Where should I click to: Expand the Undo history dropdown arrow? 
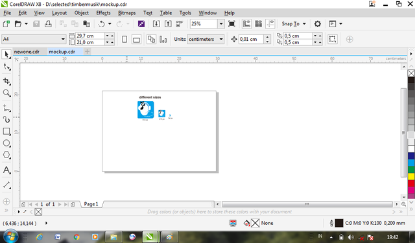click(110, 24)
